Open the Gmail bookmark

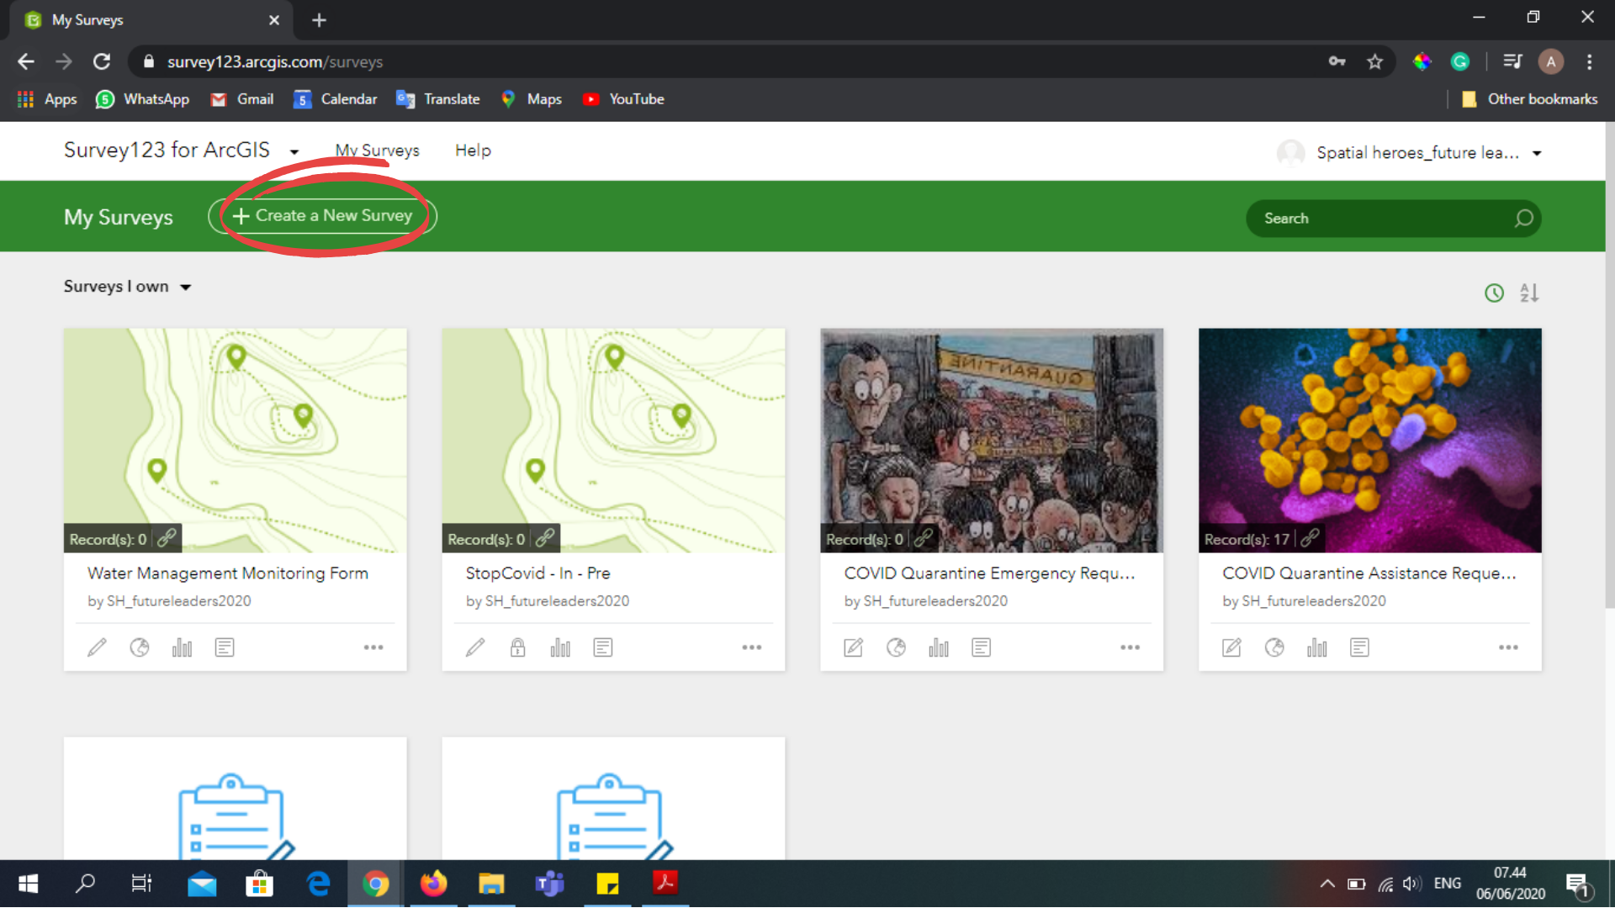click(242, 99)
